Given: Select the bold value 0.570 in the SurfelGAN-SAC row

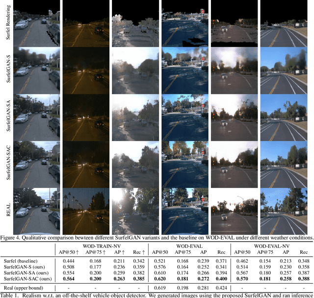Looking at the screenshot, I should [242, 278].
